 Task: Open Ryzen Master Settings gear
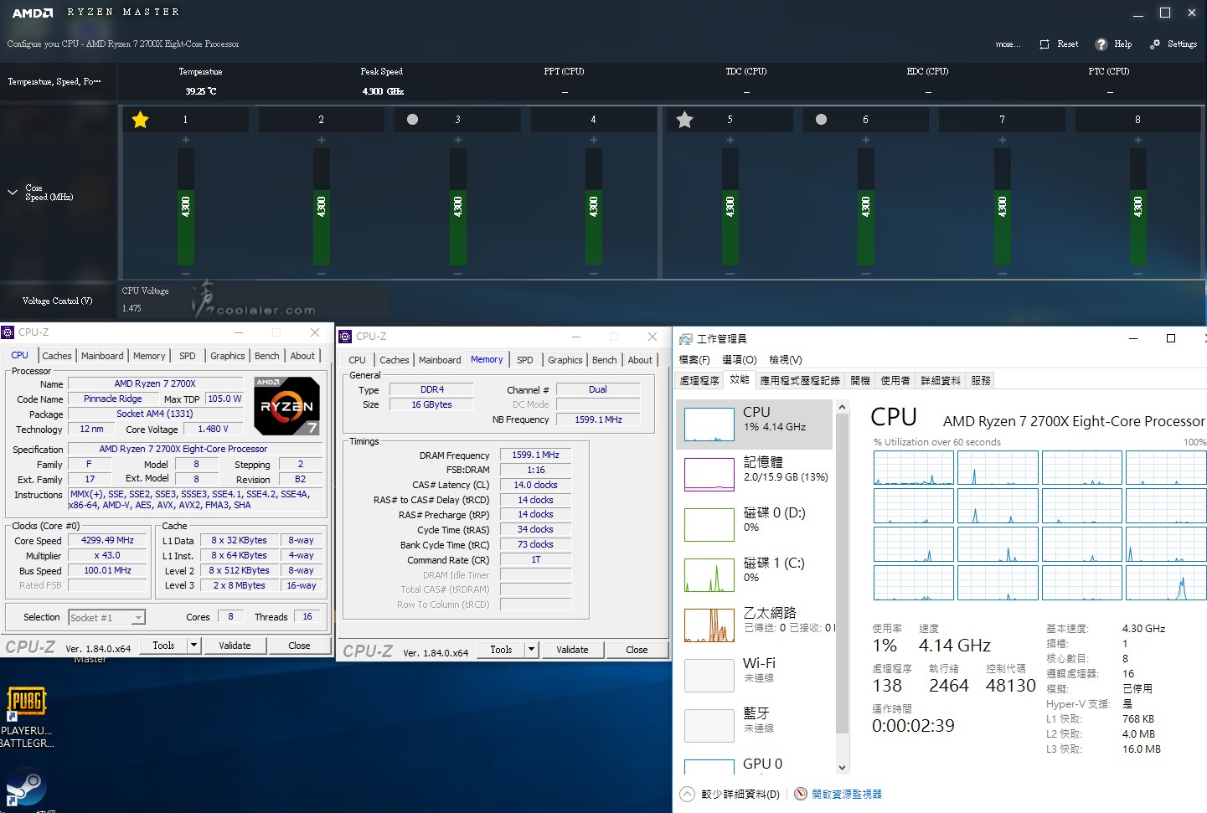click(x=1156, y=44)
